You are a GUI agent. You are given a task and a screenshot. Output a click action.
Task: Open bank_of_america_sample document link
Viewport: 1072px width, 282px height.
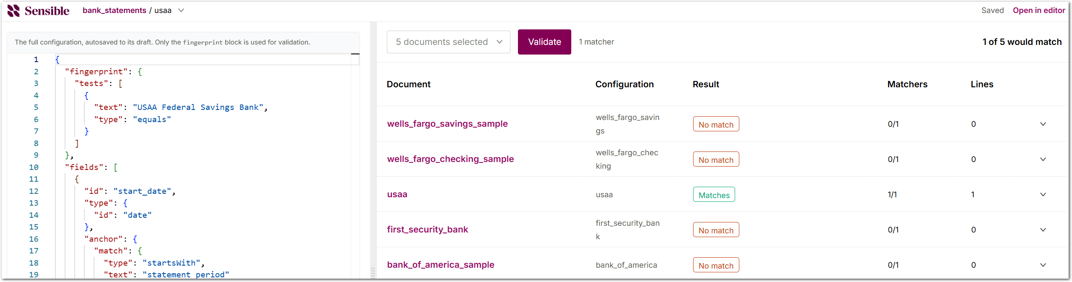point(441,265)
